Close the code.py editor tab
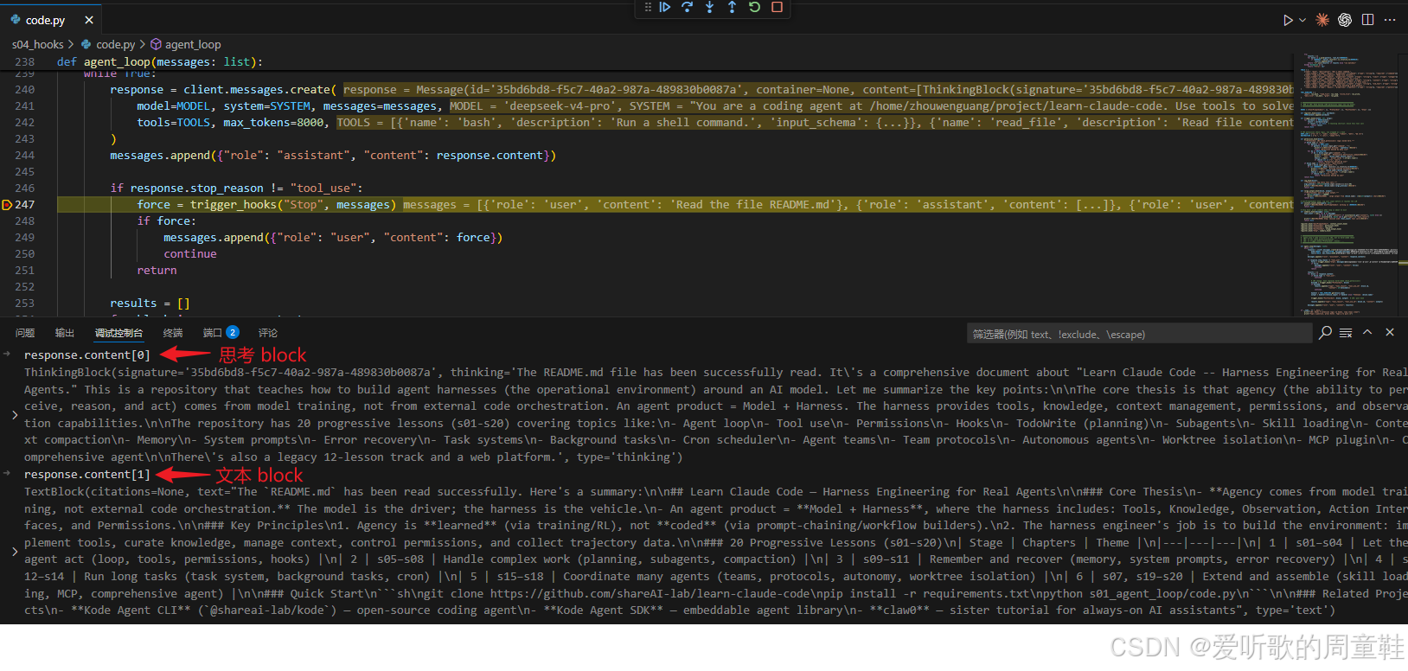The image size is (1408, 671). coord(89,20)
